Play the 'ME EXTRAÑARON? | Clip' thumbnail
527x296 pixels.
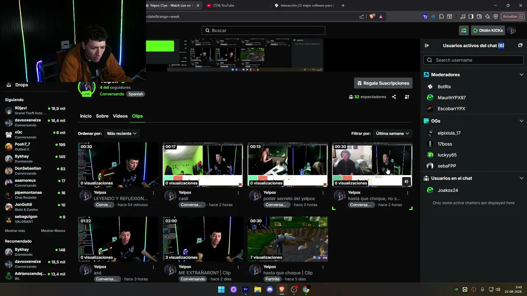(x=203, y=239)
